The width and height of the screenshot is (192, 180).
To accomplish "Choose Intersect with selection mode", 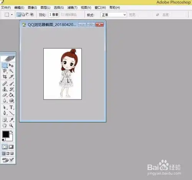I will tap(32, 15).
